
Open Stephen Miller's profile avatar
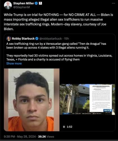8,5
